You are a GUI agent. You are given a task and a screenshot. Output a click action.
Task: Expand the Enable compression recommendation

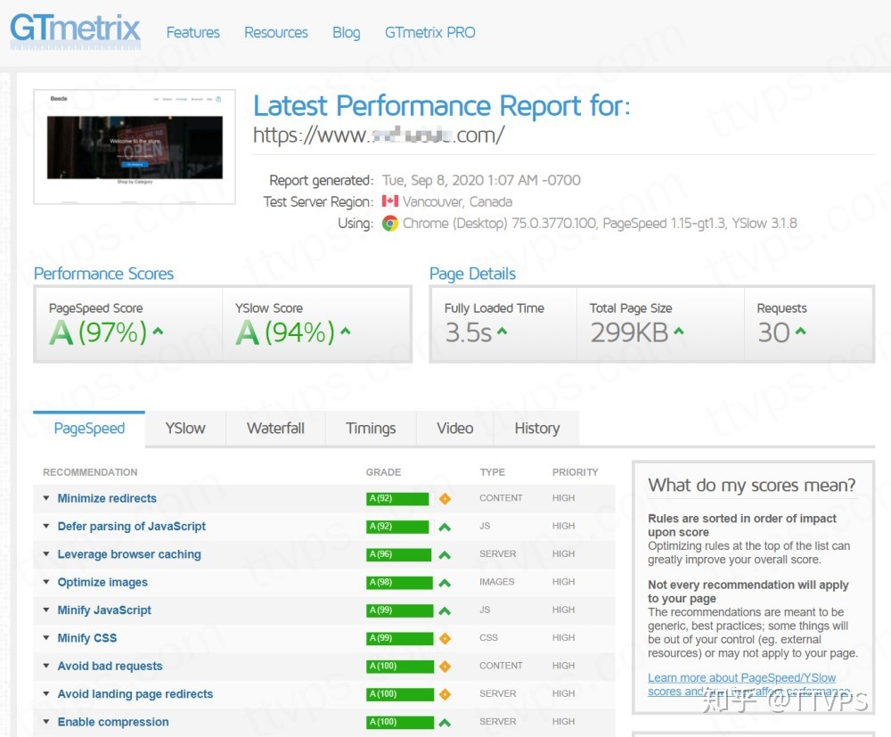[x=112, y=722]
